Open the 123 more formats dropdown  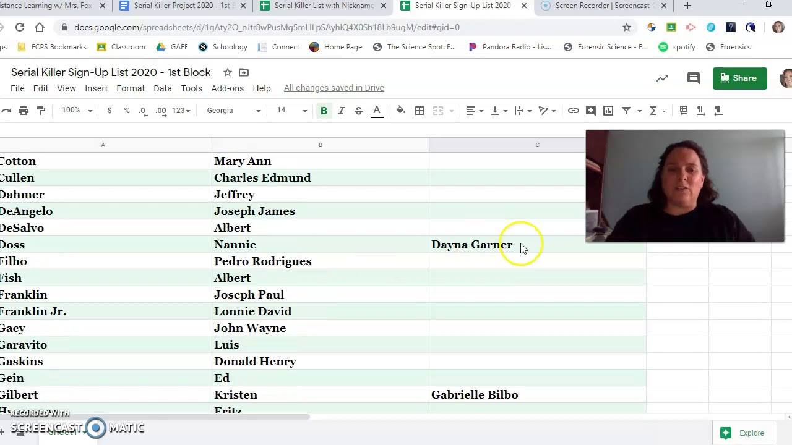tap(181, 111)
